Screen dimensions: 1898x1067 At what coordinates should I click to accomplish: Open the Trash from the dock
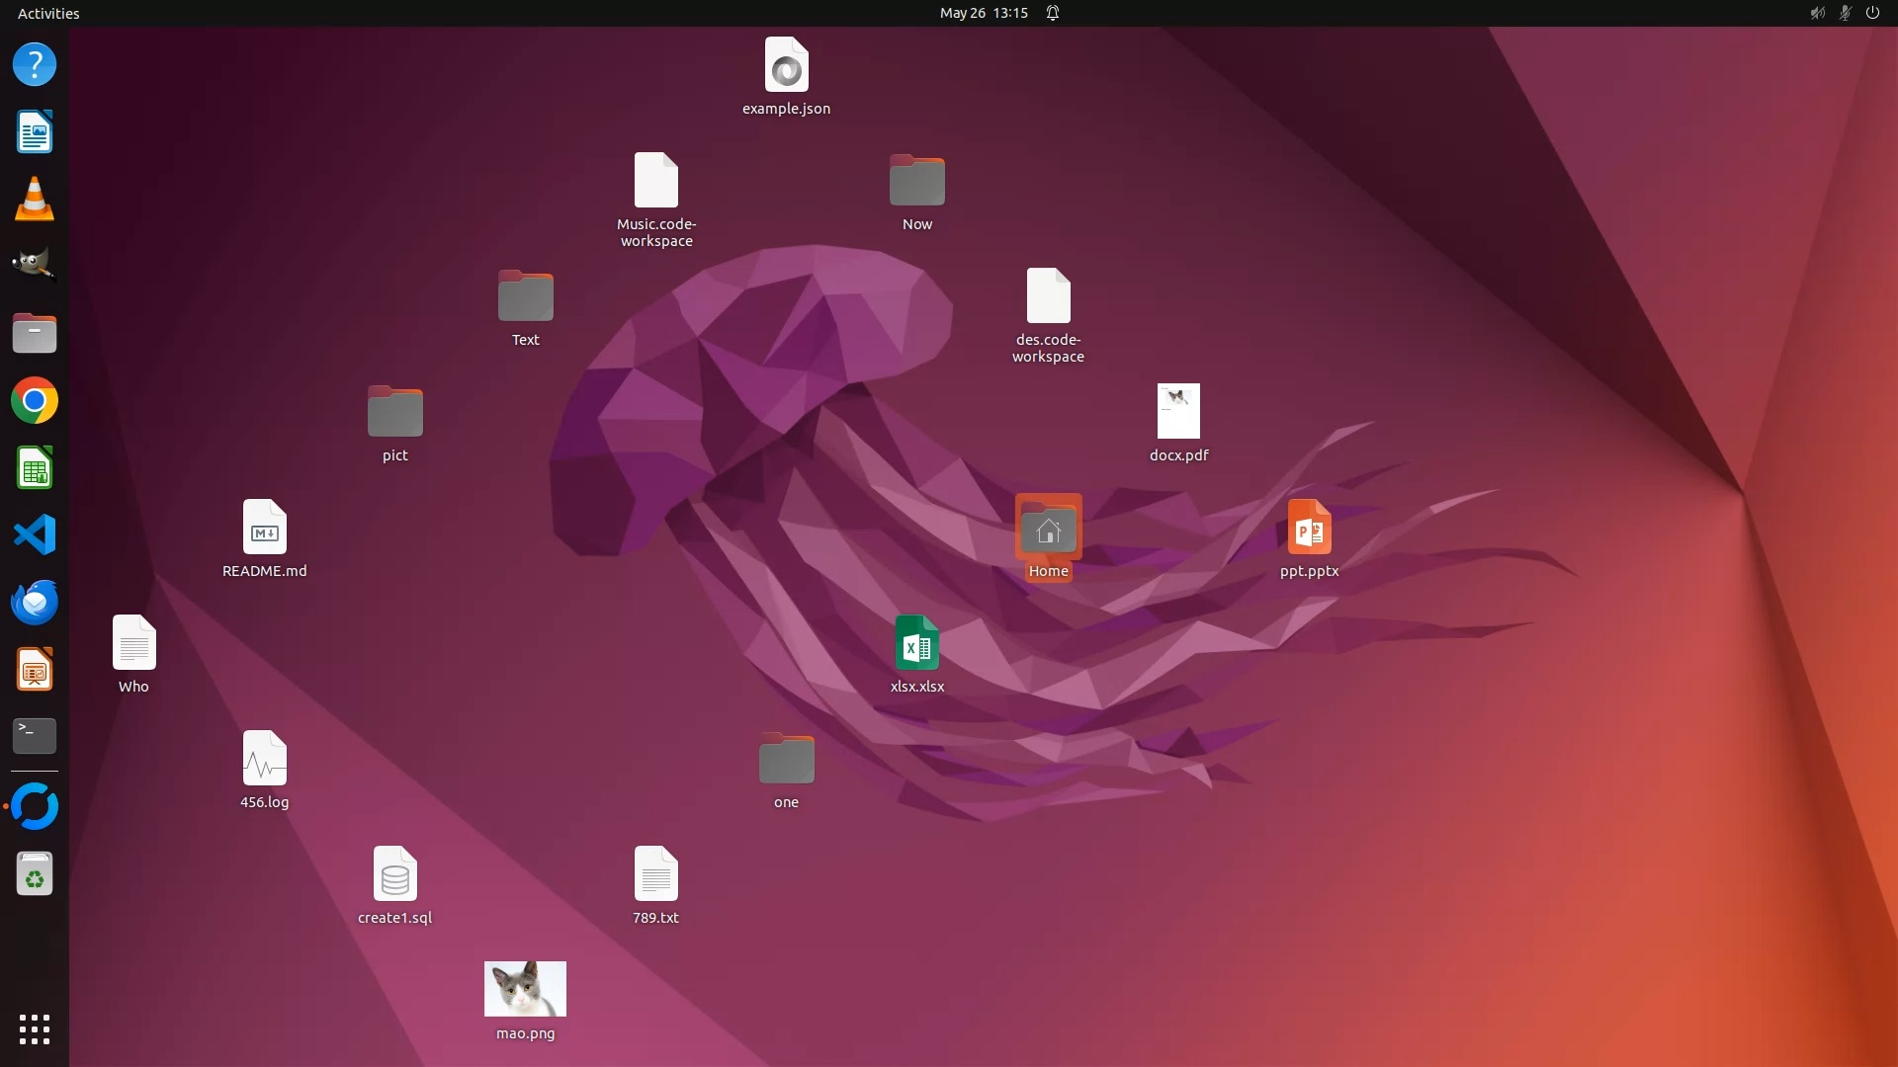35,875
